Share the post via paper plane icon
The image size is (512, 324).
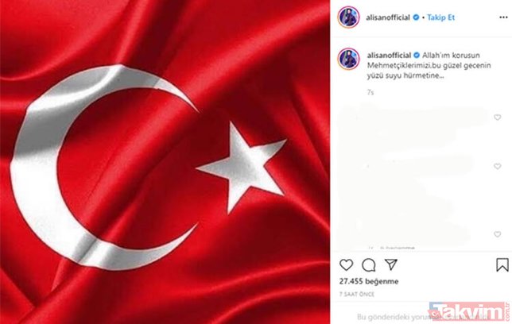click(x=391, y=264)
